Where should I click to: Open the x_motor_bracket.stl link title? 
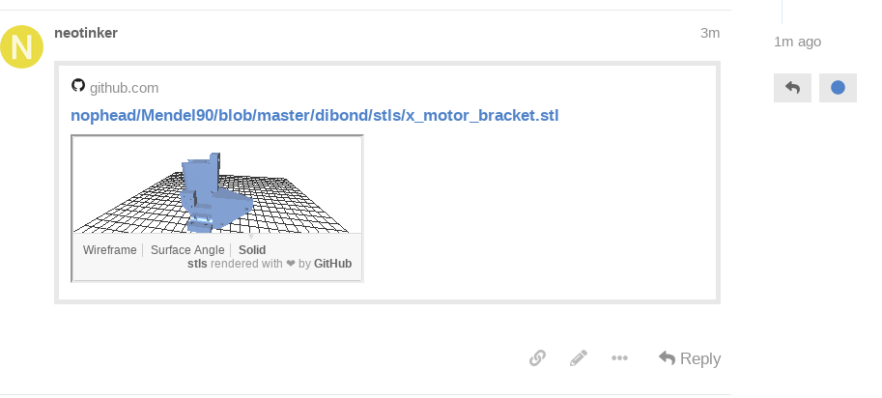coord(314,115)
